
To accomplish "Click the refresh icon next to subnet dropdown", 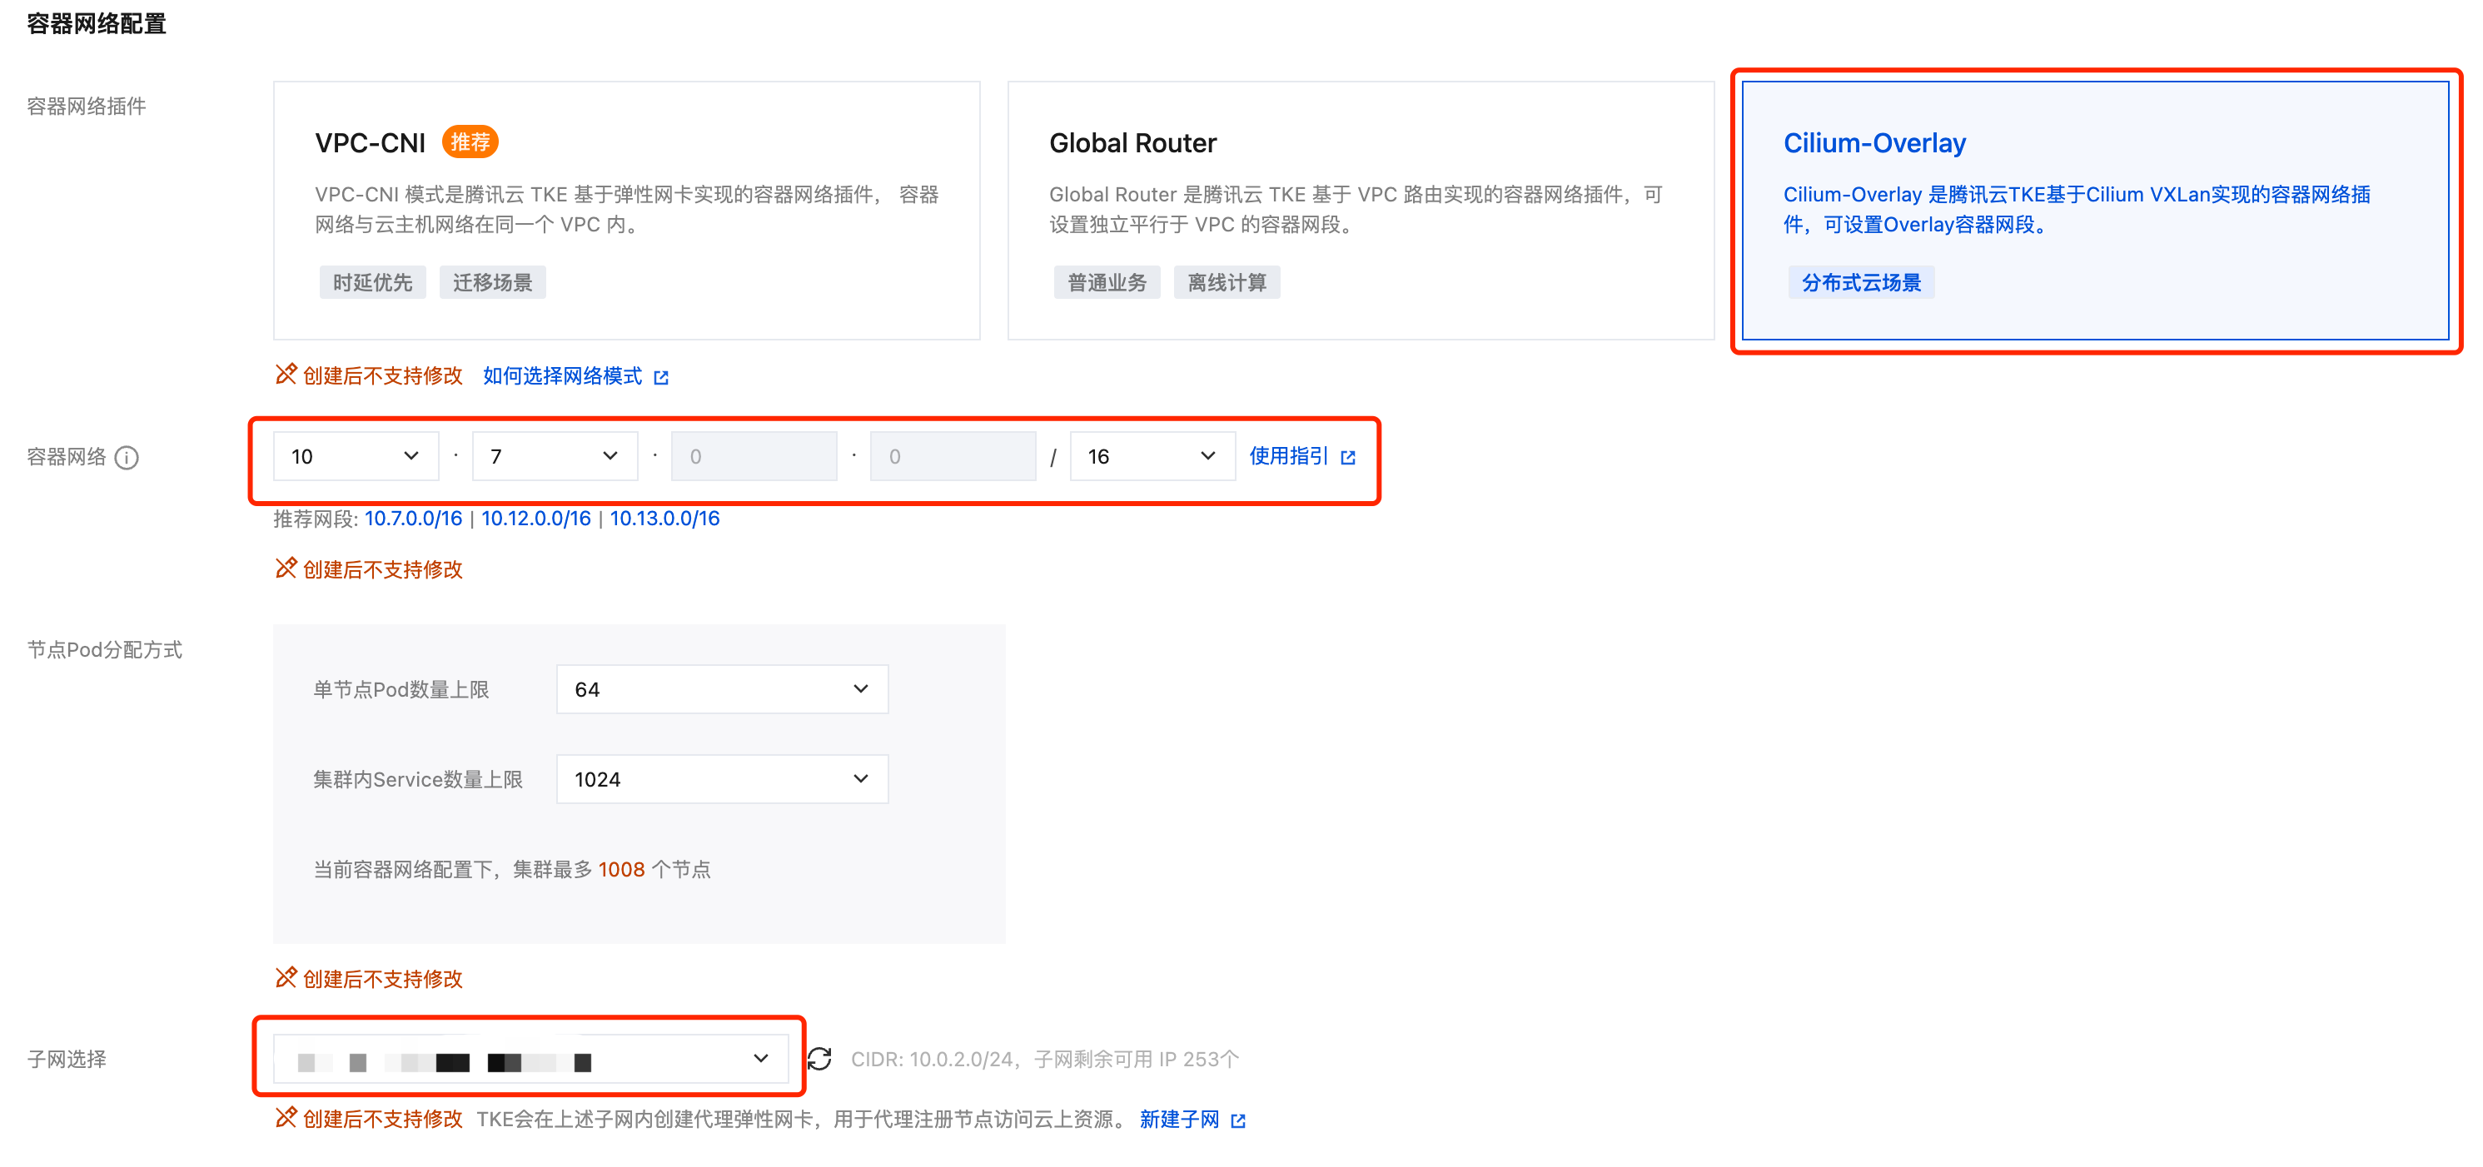I will click(x=819, y=1059).
